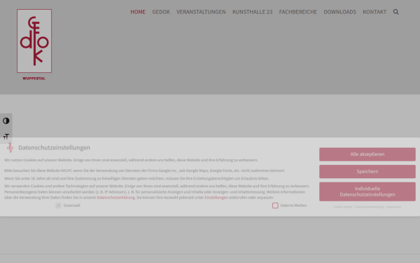Open the Impressum footer link
This screenshot has height=263, width=420.
pyautogui.click(x=394, y=207)
